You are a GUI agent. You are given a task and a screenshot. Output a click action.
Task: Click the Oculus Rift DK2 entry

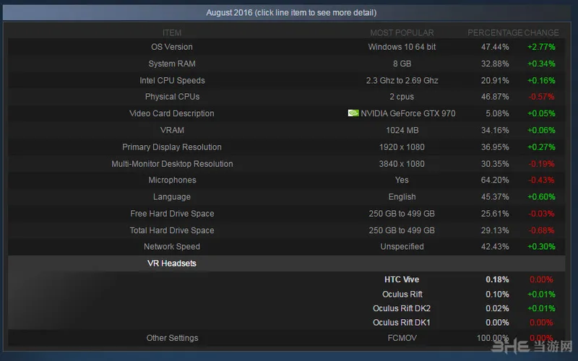click(x=402, y=308)
